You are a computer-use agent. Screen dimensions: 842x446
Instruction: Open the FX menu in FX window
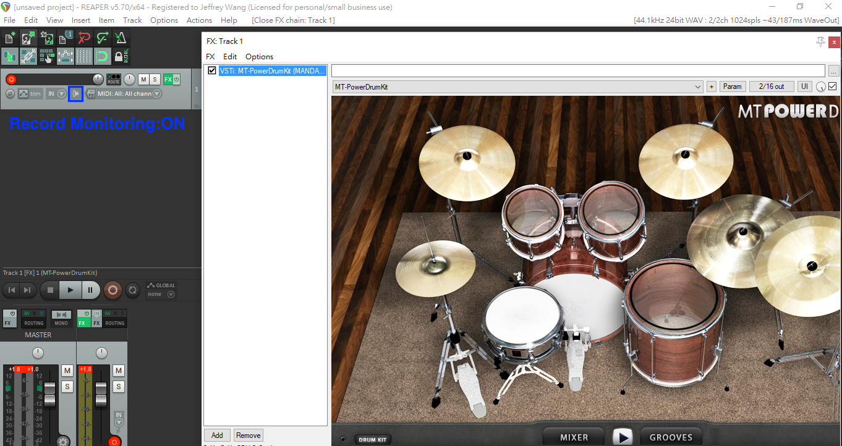coord(210,56)
